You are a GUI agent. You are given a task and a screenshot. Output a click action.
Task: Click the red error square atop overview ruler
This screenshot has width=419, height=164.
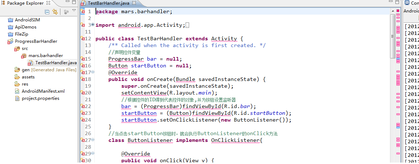point(398,11)
